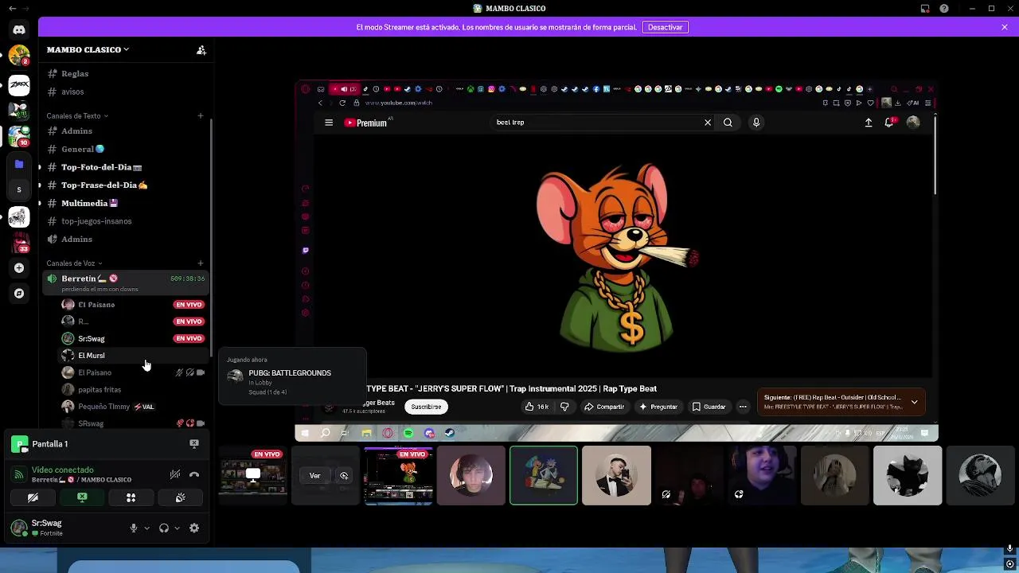Open YouTube notifications bell
This screenshot has width=1019, height=573.
coord(889,123)
